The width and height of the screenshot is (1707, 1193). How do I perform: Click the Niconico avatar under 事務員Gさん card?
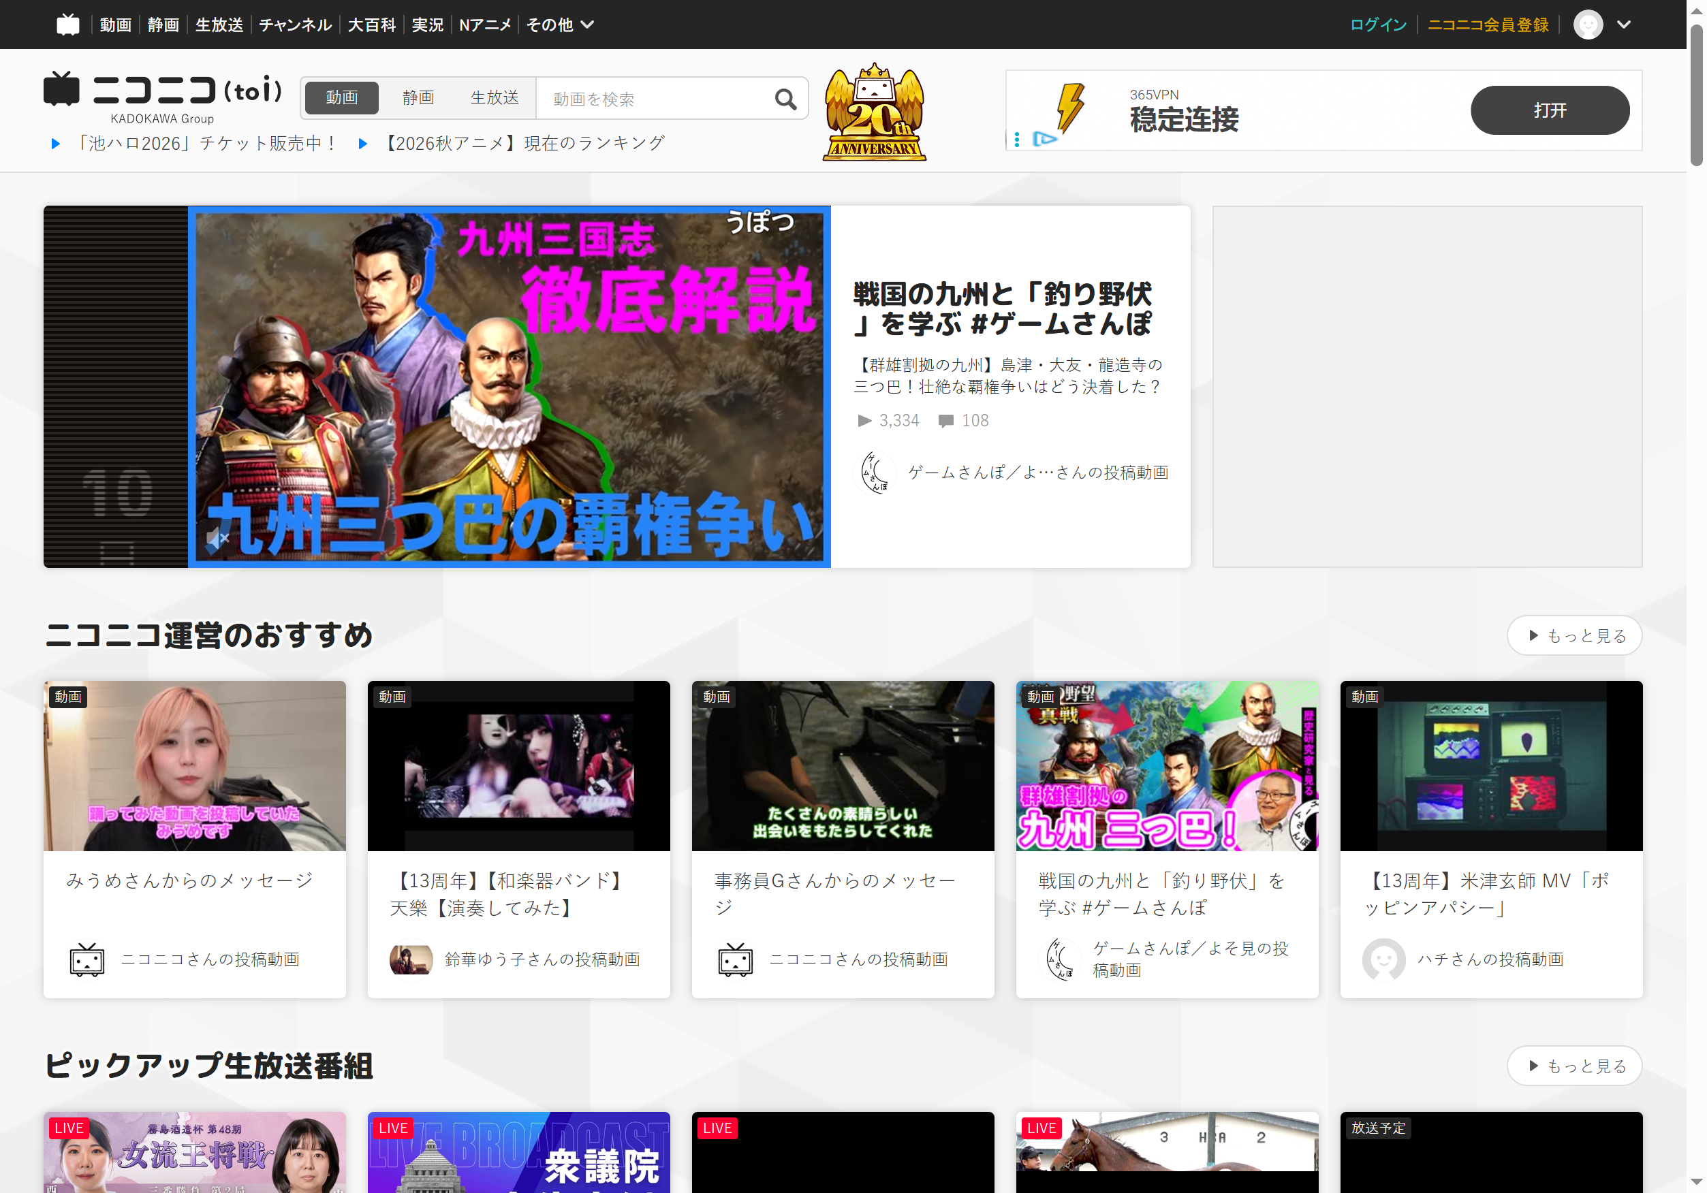point(735,959)
